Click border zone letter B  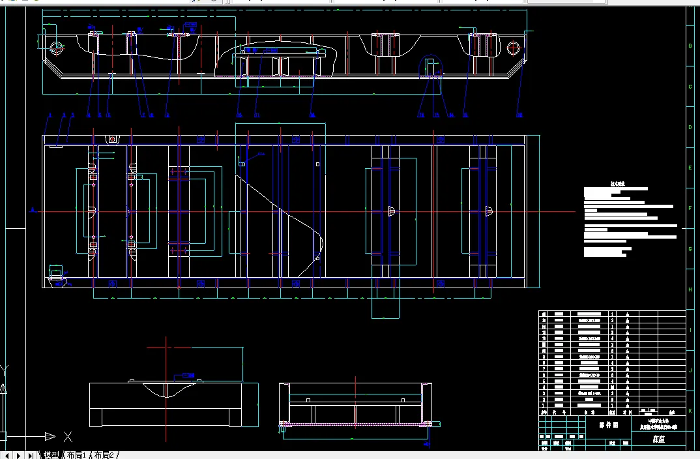click(x=690, y=46)
